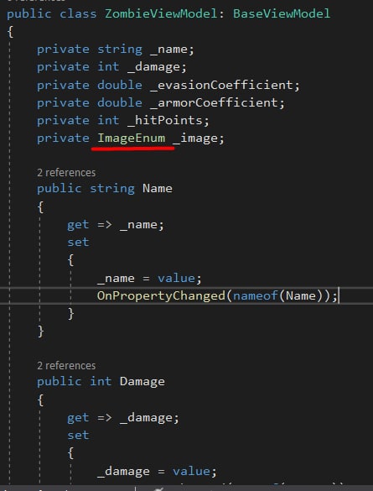Go to the BaseViewModel base class
Image resolution: width=373 pixels, height=491 pixels.
(x=282, y=13)
